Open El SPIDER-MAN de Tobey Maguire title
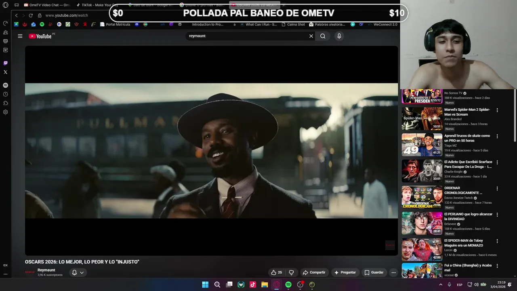 coord(464,243)
